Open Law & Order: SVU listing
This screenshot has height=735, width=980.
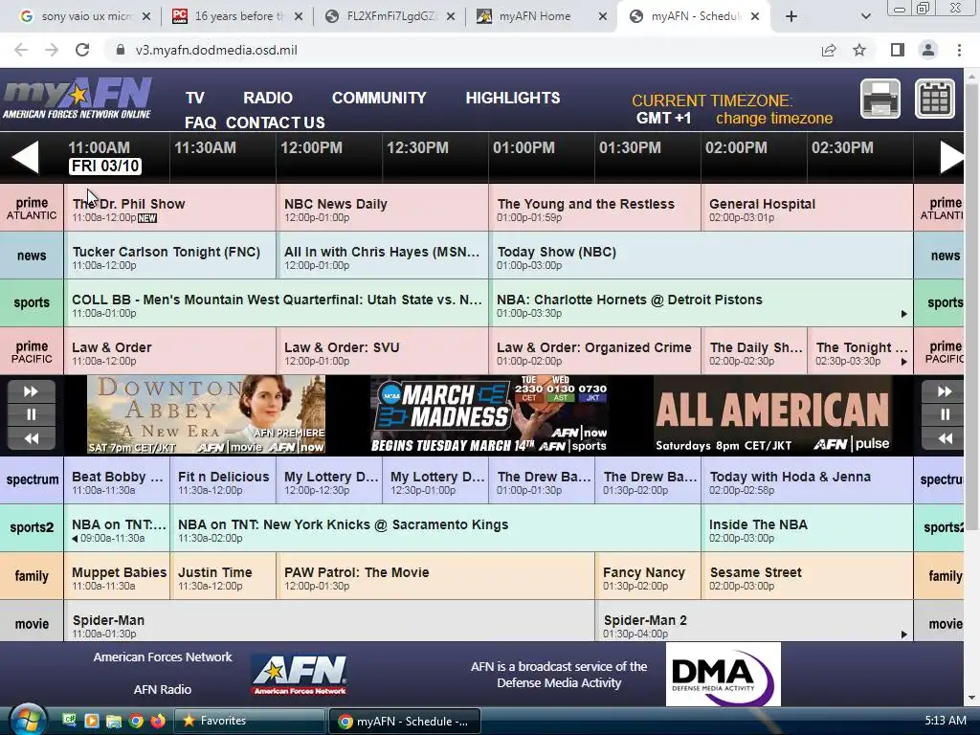[x=383, y=352]
